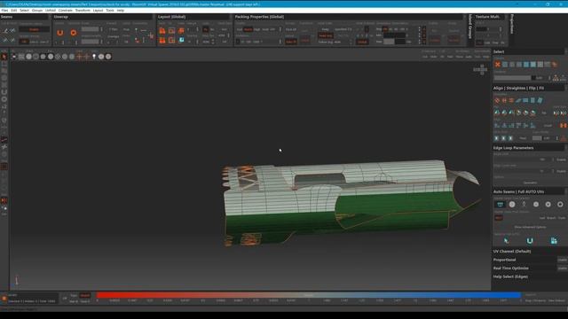This screenshot has width=568, height=319.
Task: Click the orange status icon at bottom left
Action: tap(4, 299)
